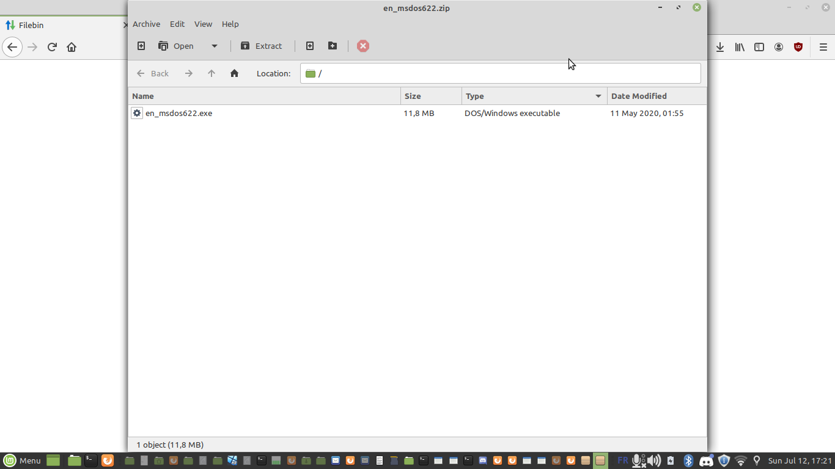
Task: Click the create new archive toolbar icon
Action: [141, 46]
